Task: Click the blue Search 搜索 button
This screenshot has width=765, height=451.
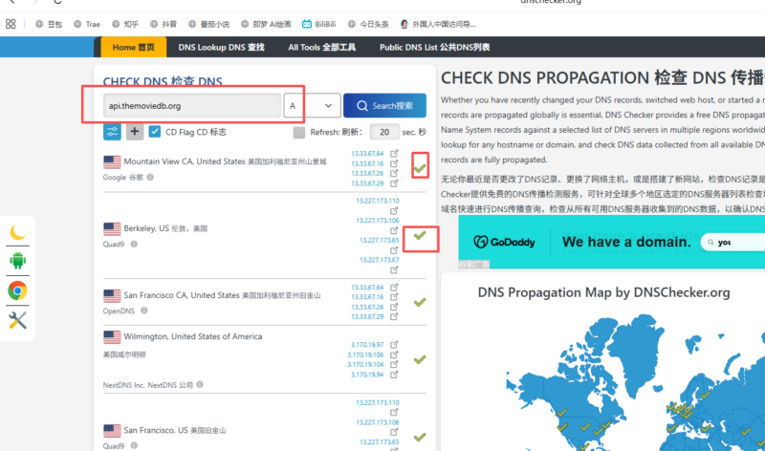Action: point(384,105)
